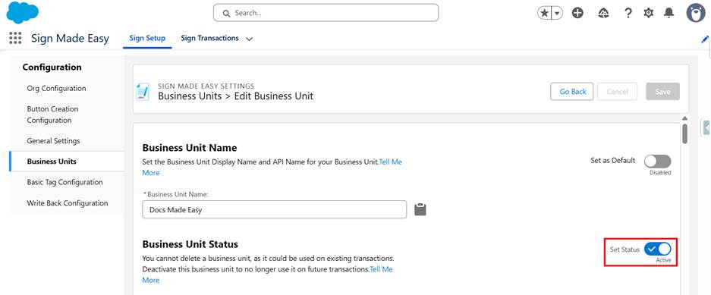Open the Notifications bell icon

coord(669,13)
